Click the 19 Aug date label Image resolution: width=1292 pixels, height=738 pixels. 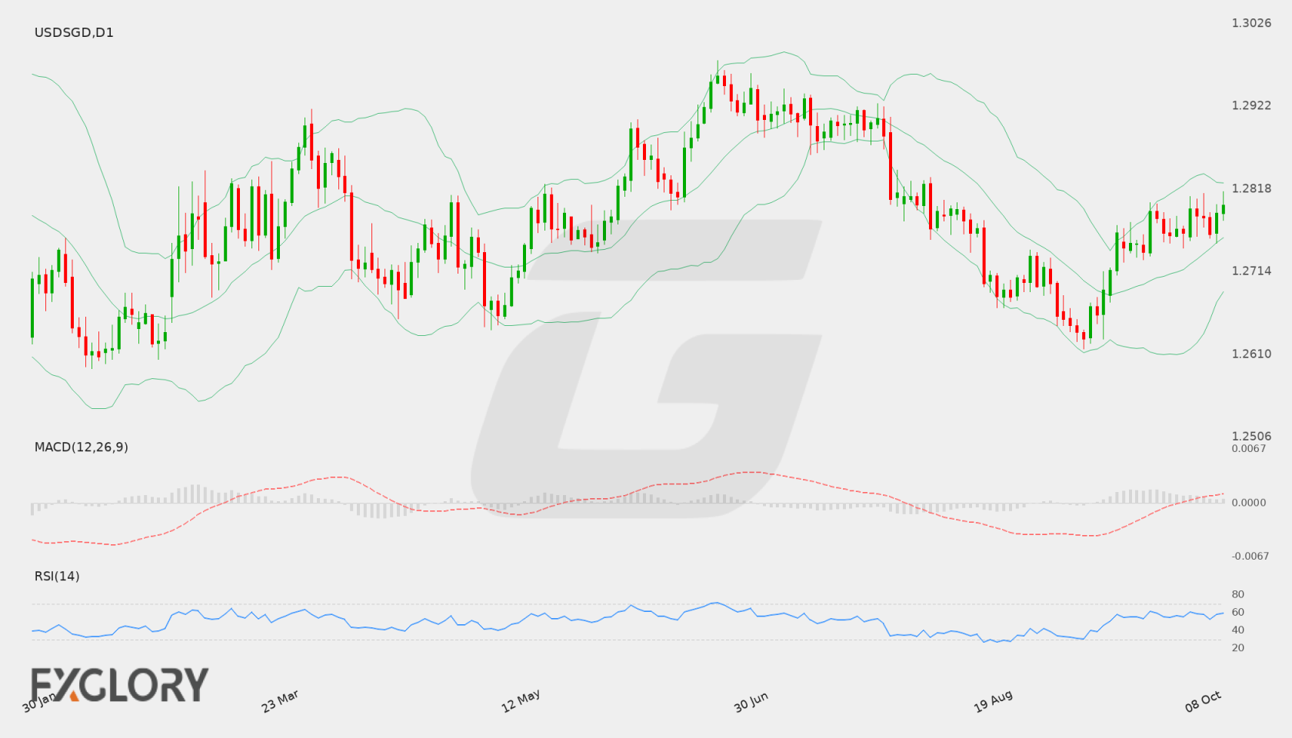[993, 701]
